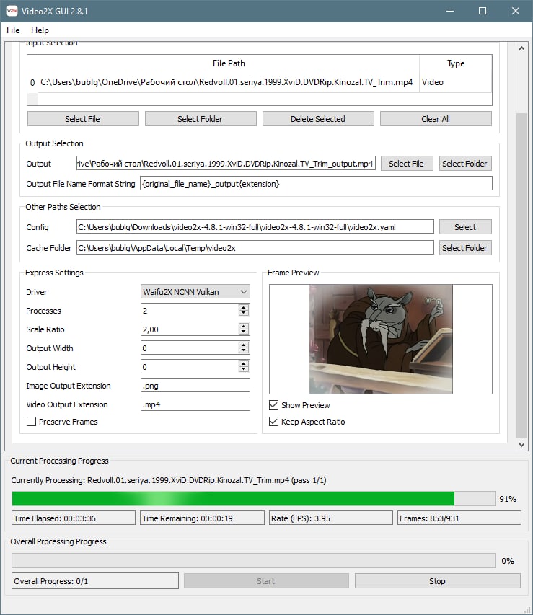This screenshot has height=615, width=533.
Task: Click the Cache Folder input field
Action: tap(255, 248)
